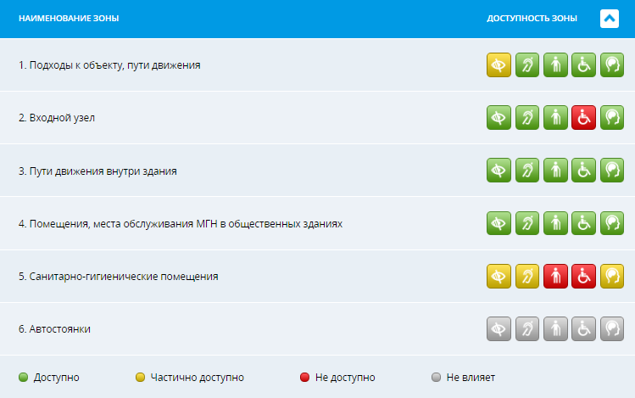Screen dimensions: 635x398
Task: Click green vision icon for Пути движения внутри здания
Action: click(499, 171)
